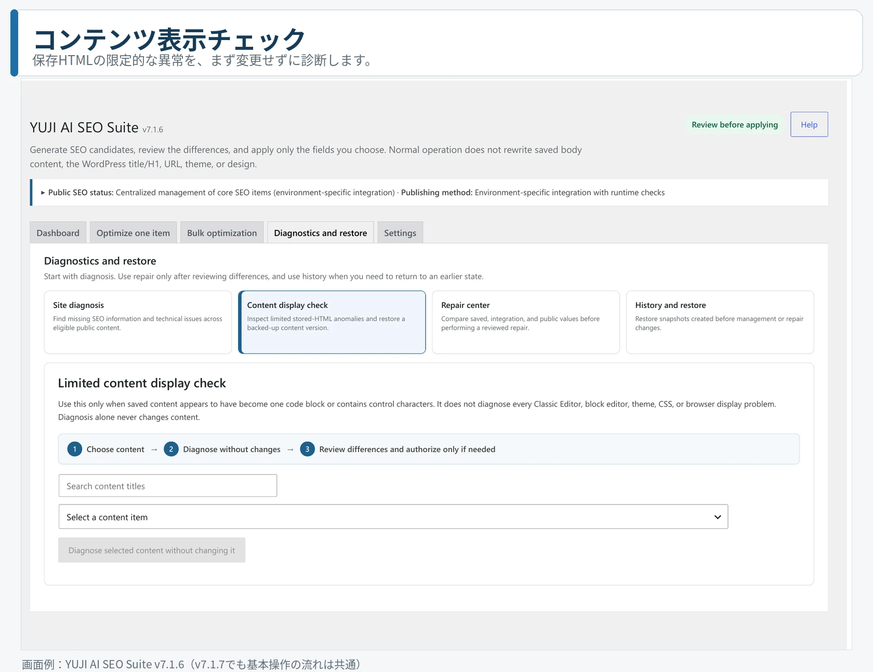Open the Site diagnosis card
The image size is (873, 672).
[x=138, y=322]
